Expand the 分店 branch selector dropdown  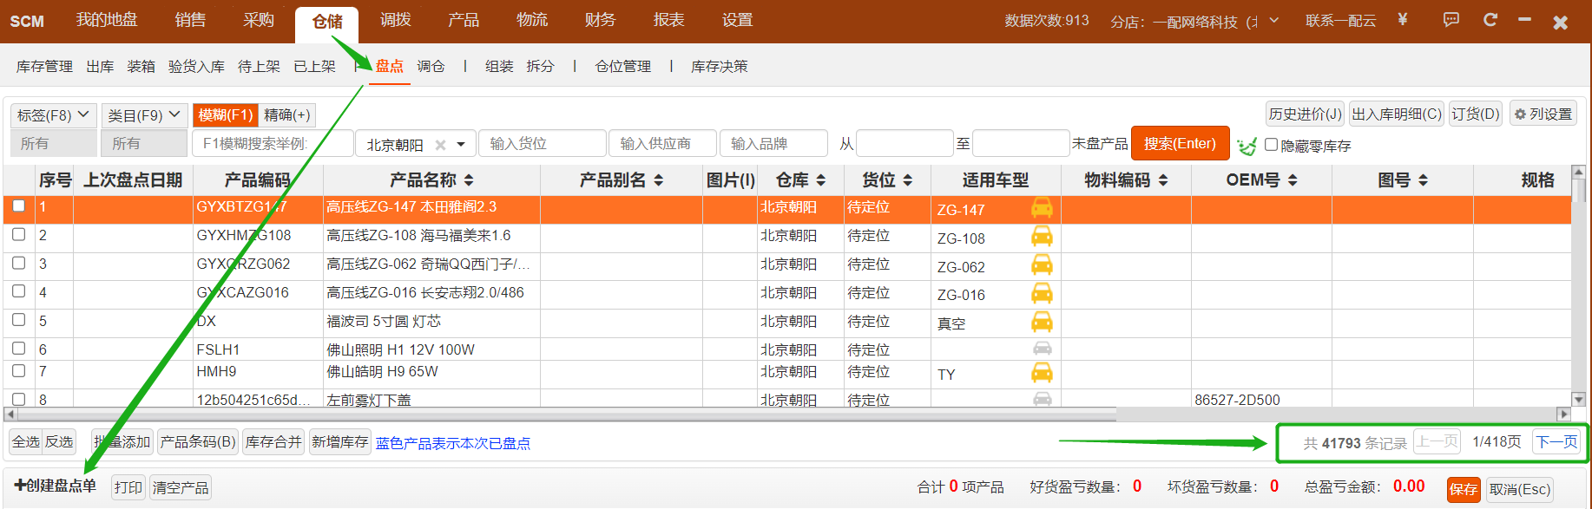[x=1273, y=20]
